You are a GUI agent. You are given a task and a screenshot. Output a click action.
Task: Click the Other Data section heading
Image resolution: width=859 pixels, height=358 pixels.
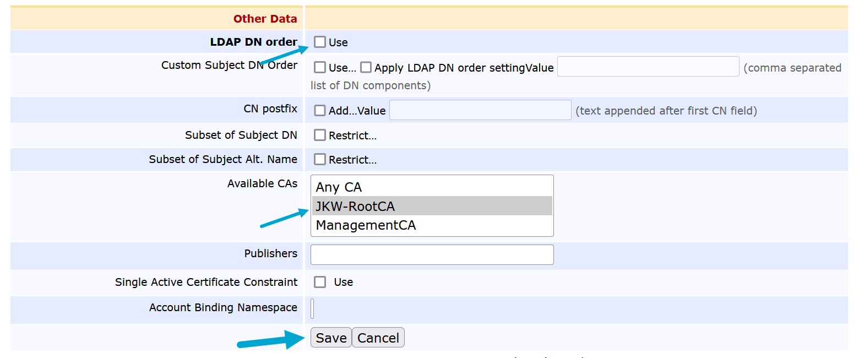click(265, 19)
